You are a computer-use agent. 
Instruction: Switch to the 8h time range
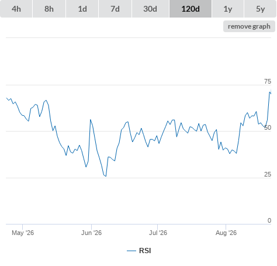click(49, 9)
